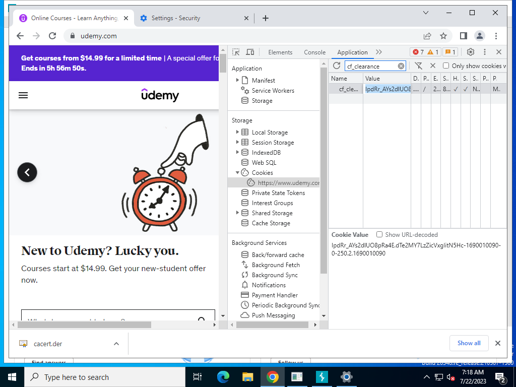
Task: Expand the Local Storage tree item
Action: [237, 133]
